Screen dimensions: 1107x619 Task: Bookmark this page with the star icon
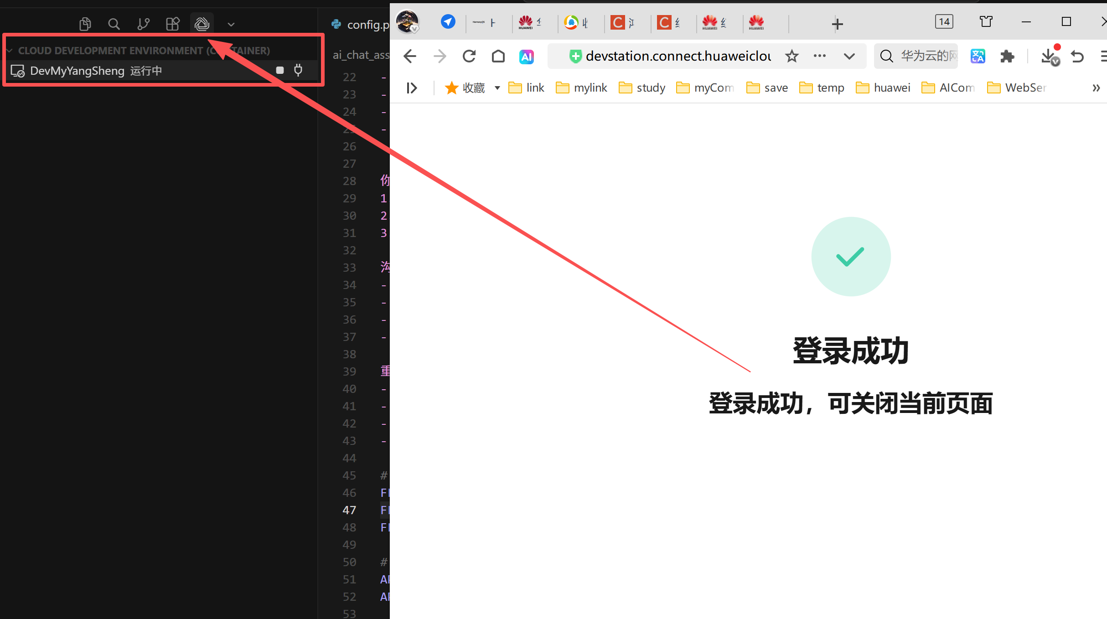(x=792, y=56)
